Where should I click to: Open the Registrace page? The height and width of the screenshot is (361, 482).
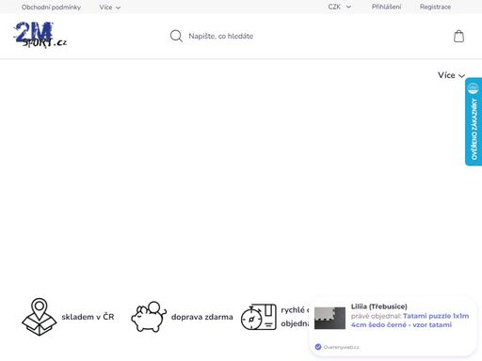pos(435,7)
